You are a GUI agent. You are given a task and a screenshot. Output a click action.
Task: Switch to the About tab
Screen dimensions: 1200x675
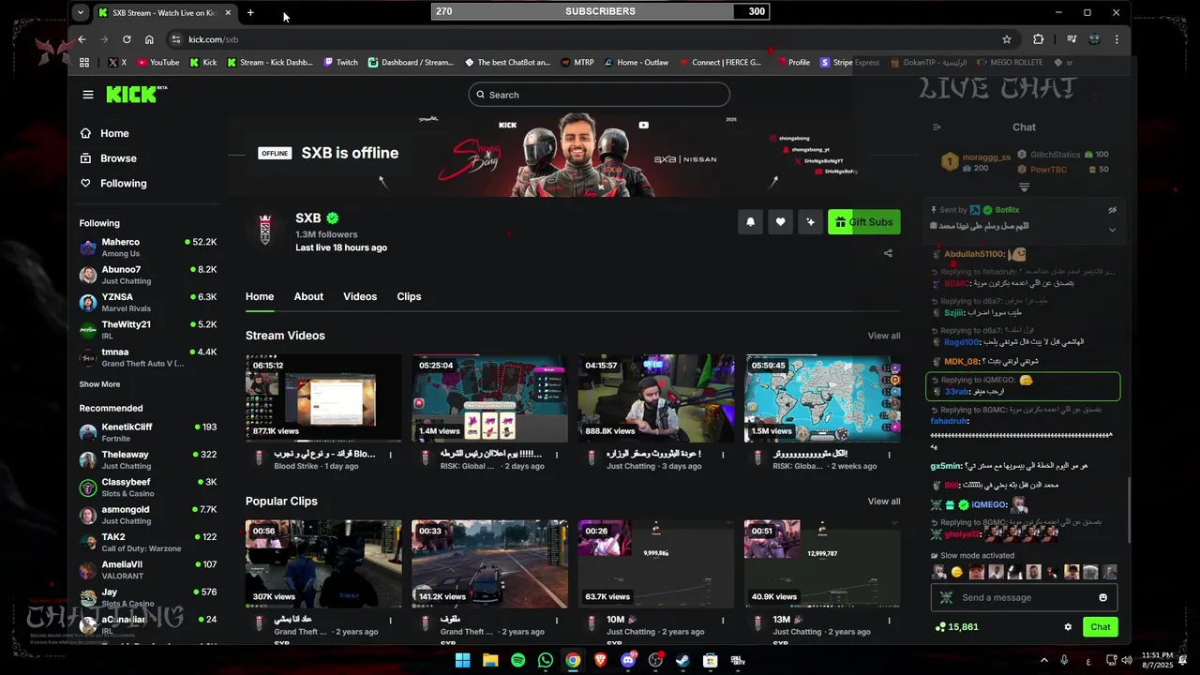(x=308, y=296)
